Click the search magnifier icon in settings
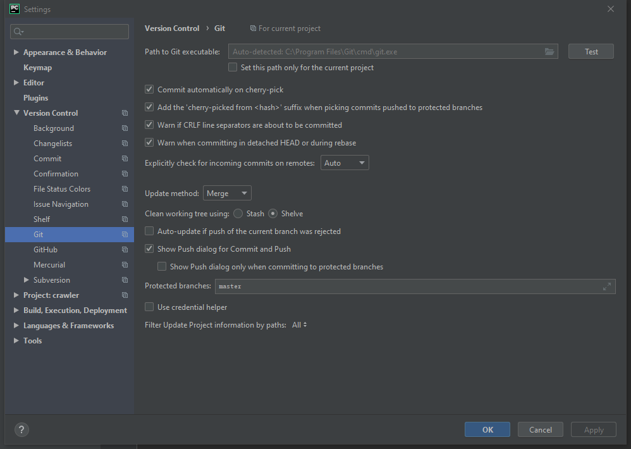 [x=18, y=32]
